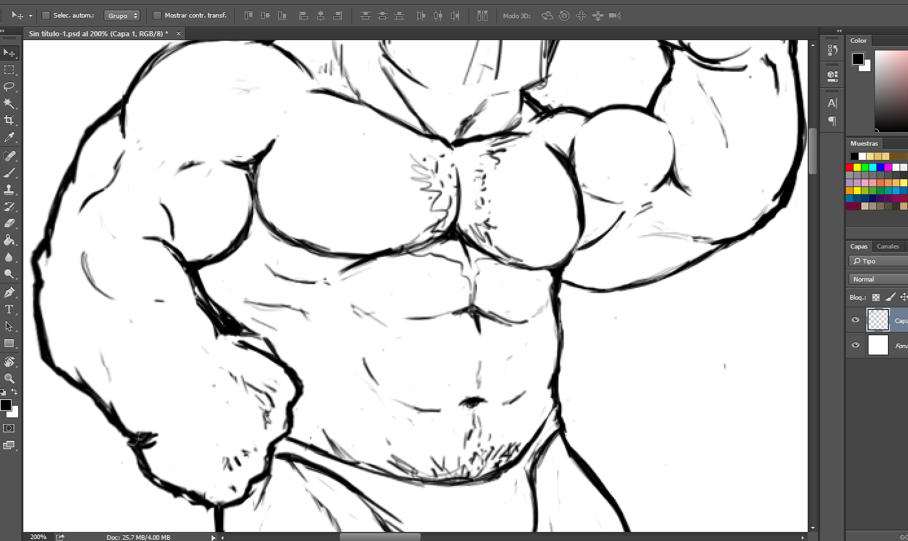The height and width of the screenshot is (541, 908).
Task: Open the Tipo layer filter dropdown
Action: click(x=878, y=261)
